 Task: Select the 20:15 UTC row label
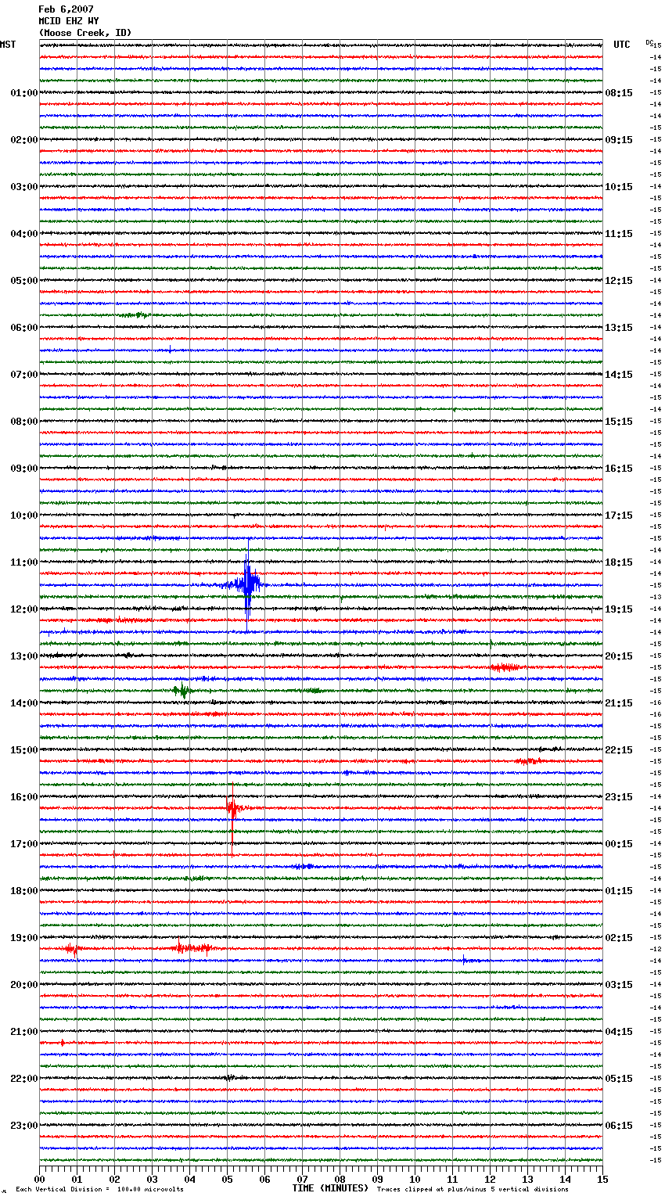coord(619,656)
